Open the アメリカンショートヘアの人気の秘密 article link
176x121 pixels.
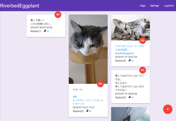tap(129, 50)
